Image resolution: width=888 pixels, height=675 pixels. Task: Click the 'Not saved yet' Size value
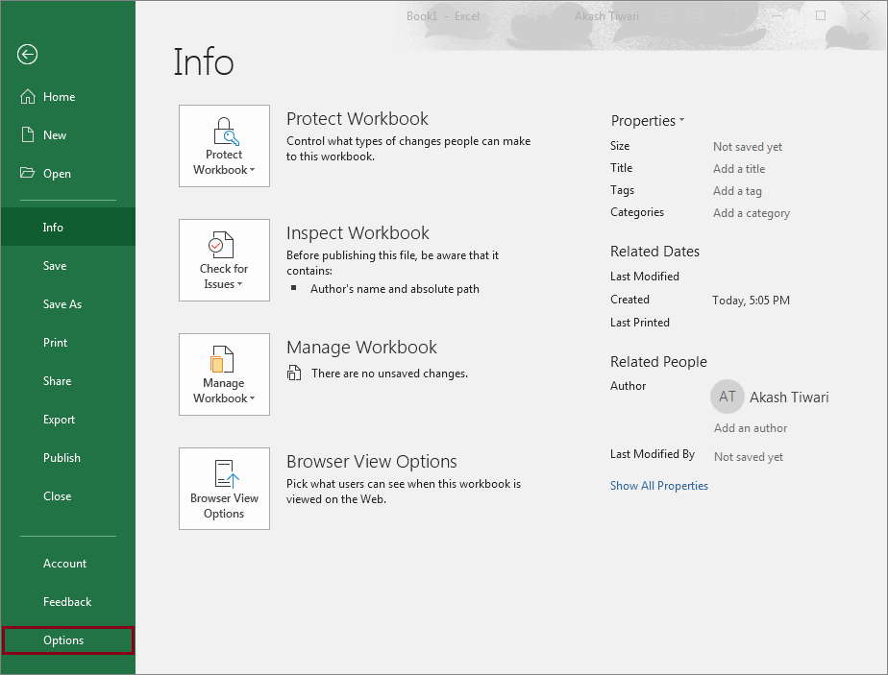[x=748, y=147]
